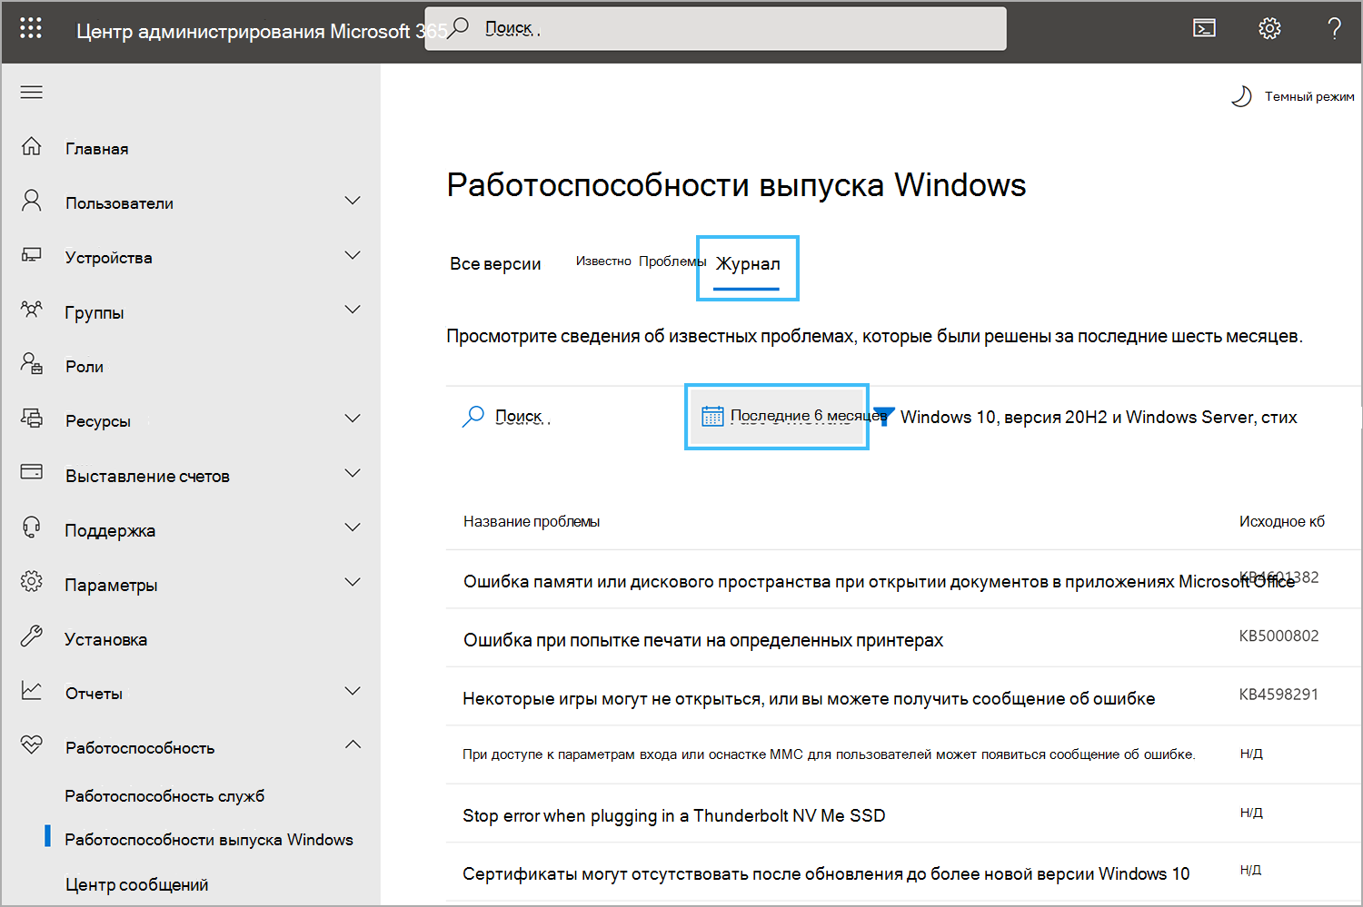
Task: Toggle Темный режим dark mode
Action: [1292, 96]
